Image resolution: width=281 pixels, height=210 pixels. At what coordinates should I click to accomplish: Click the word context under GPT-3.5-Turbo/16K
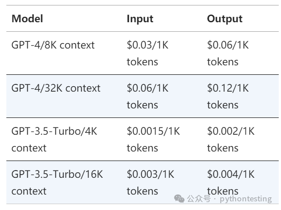click(29, 191)
